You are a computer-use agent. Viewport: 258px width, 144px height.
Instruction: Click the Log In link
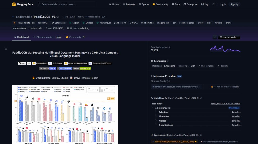tap(223, 4)
